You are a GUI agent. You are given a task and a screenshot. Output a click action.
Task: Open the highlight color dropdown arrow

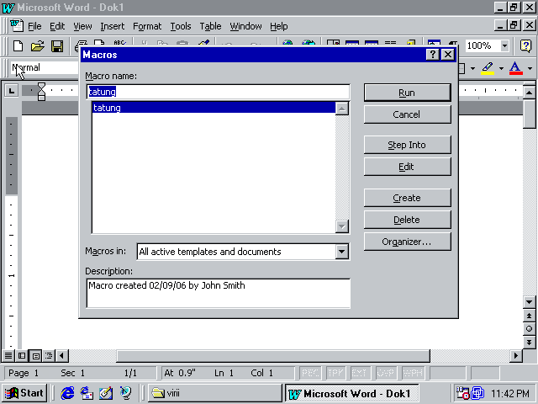pyautogui.click(x=501, y=68)
